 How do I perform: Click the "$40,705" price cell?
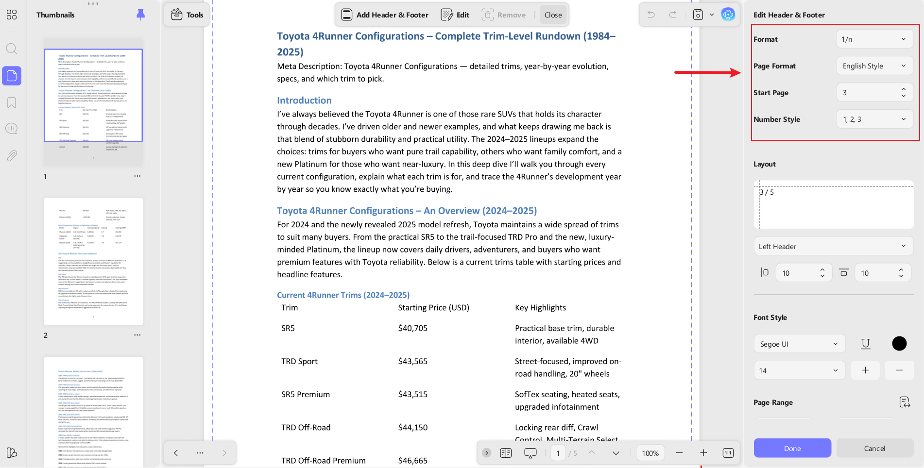coord(412,328)
